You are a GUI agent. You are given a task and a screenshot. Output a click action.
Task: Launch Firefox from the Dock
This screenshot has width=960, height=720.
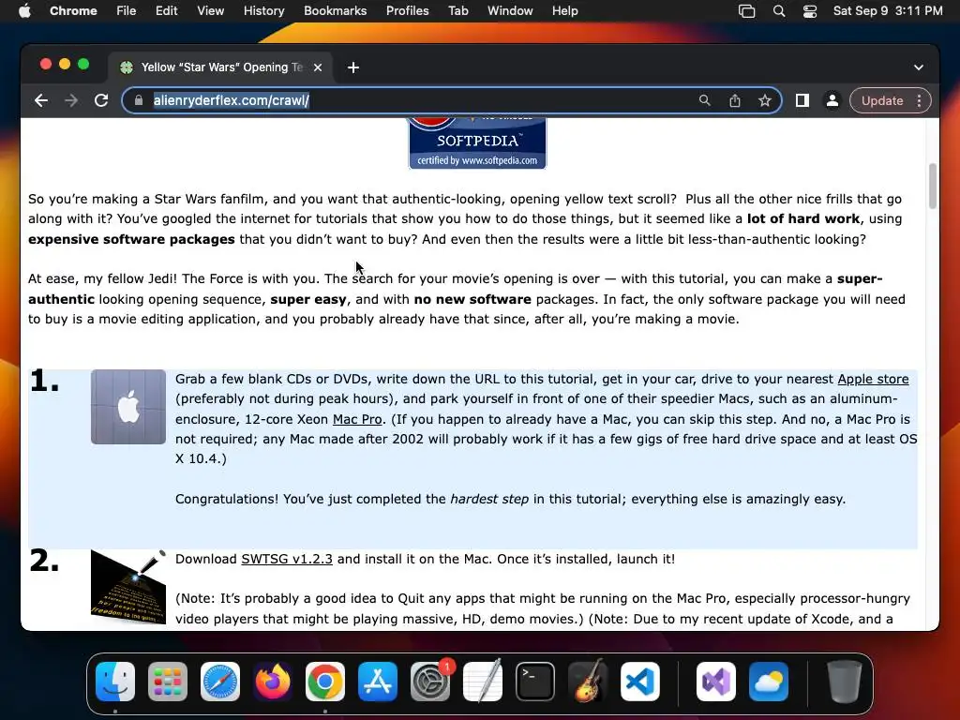(x=273, y=682)
